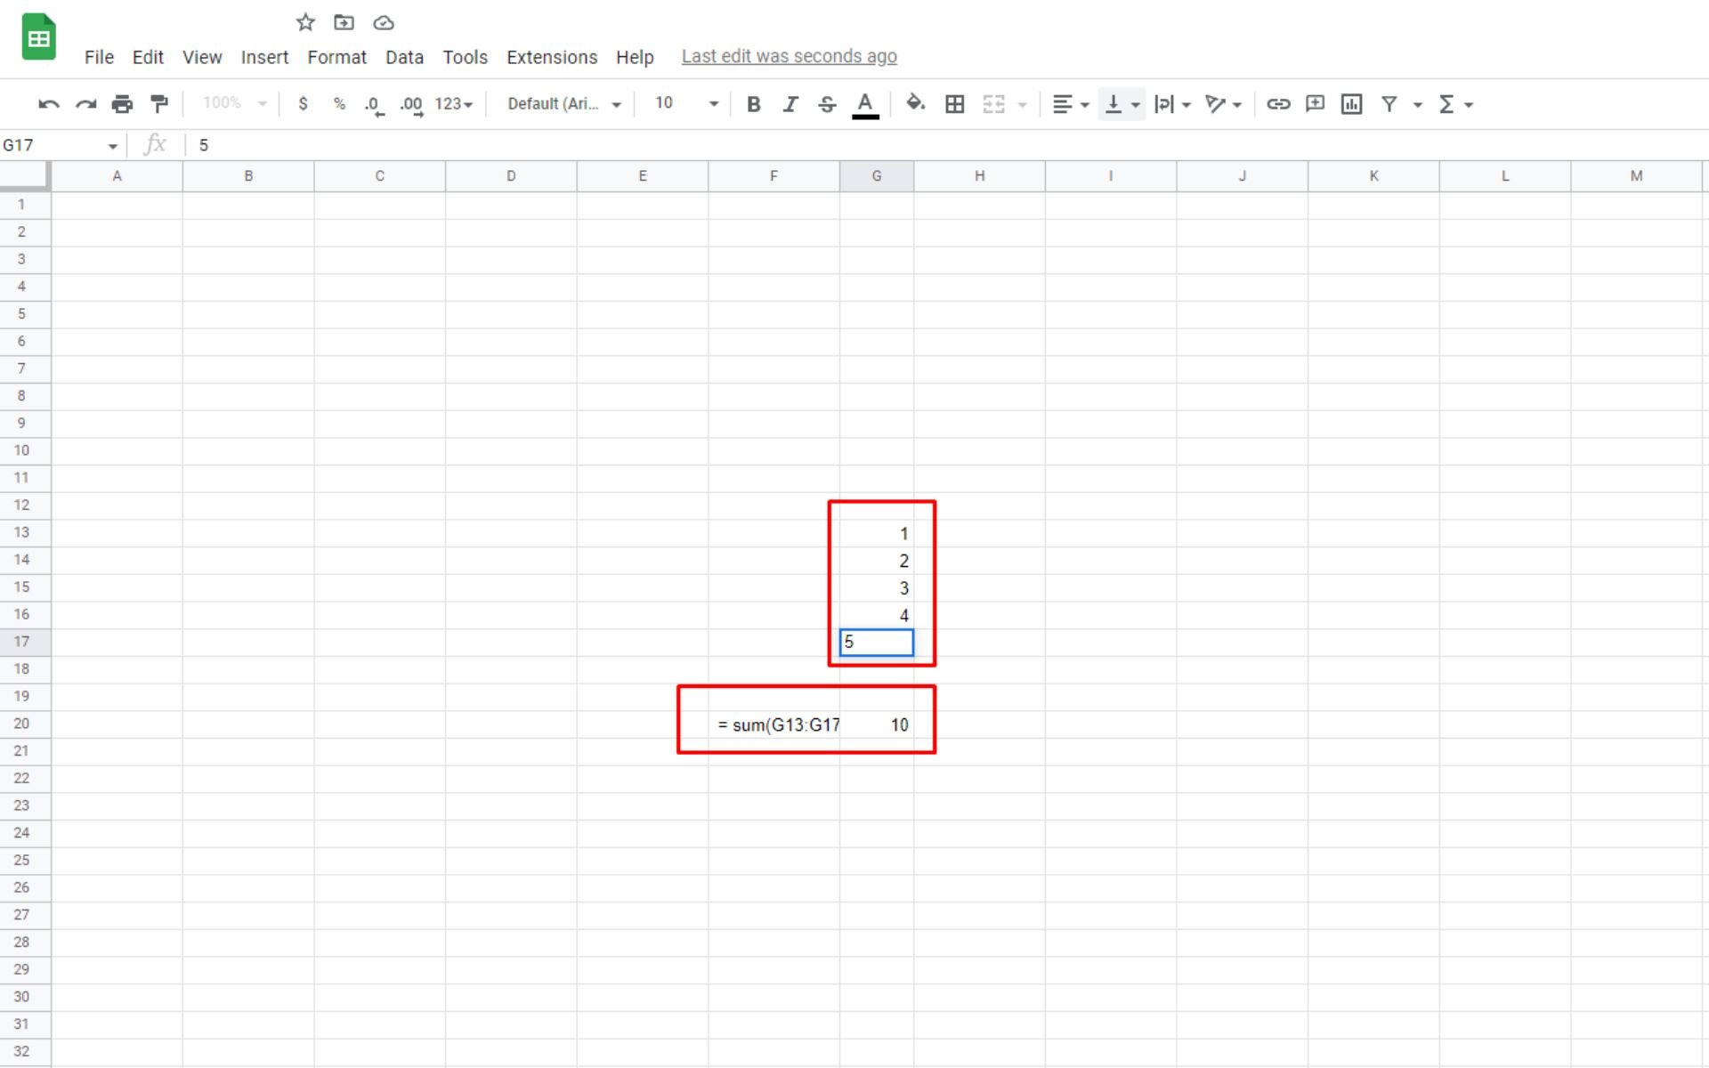Click the Create a filter icon

point(1389,104)
